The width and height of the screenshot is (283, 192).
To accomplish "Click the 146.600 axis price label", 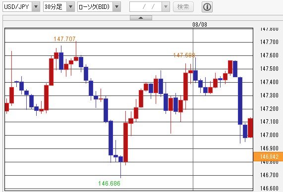I will [269, 188].
